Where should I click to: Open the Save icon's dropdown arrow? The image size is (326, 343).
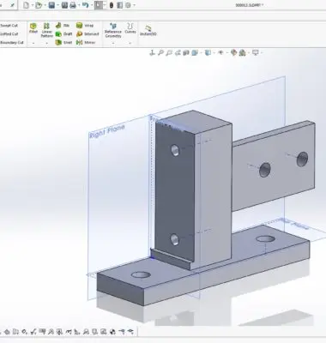(x=58, y=5)
